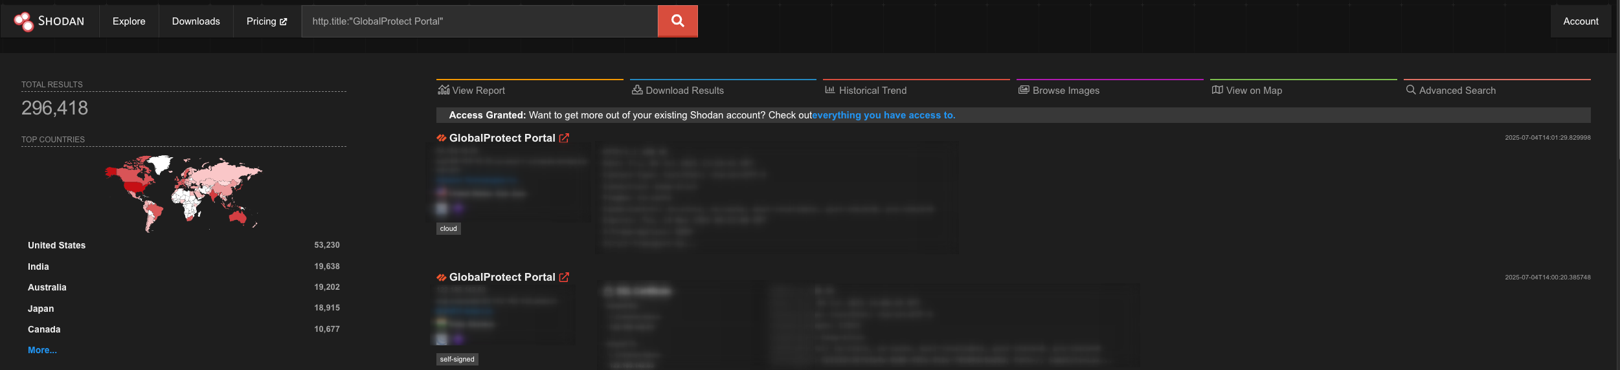Viewport: 1620px width, 370px height.
Task: Filter by United States country
Action: click(56, 245)
